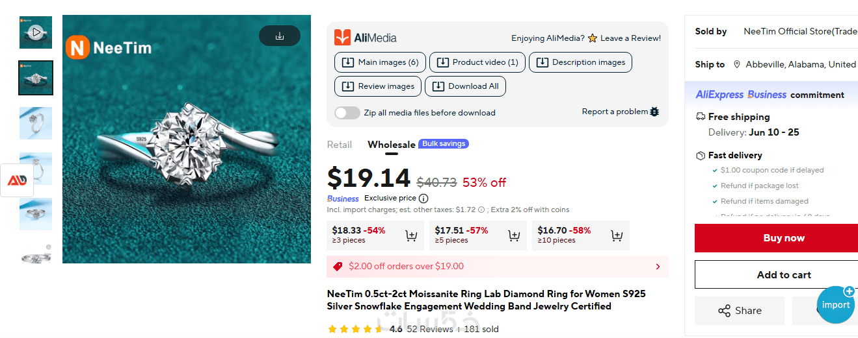Switch to the Retail tab

(x=340, y=145)
